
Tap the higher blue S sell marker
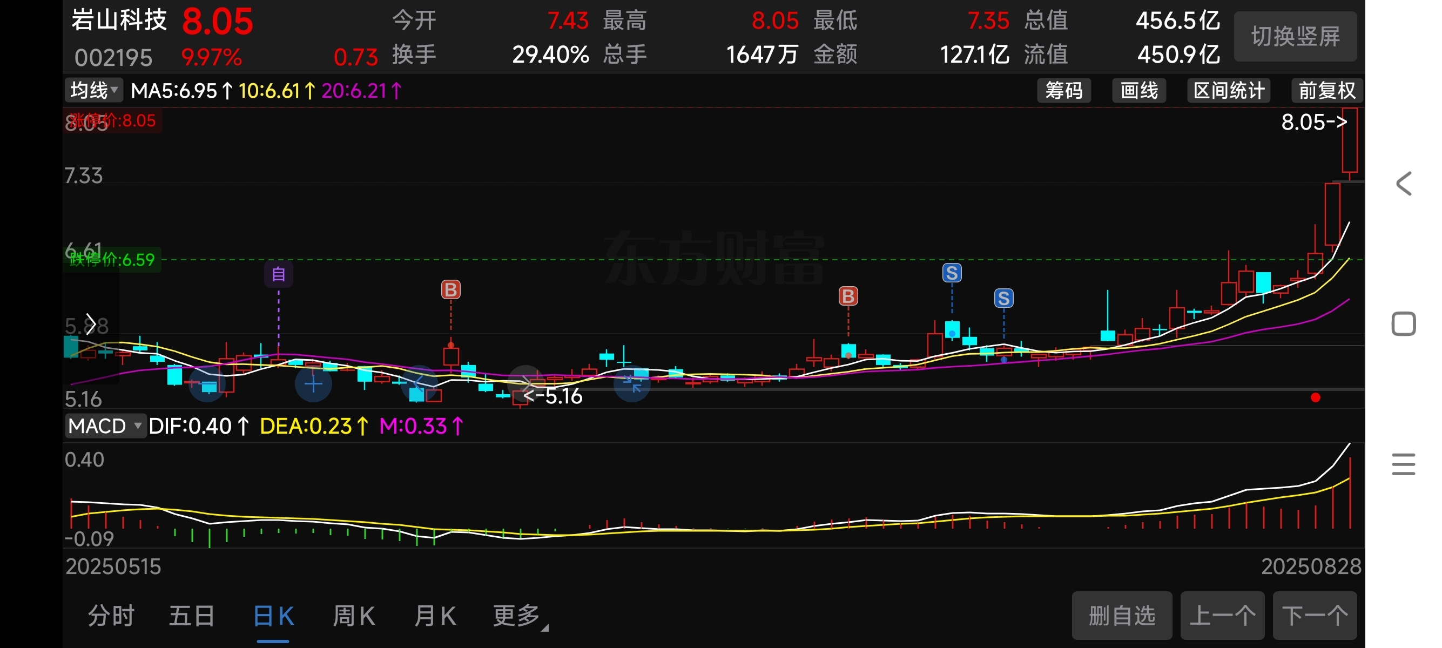pyautogui.click(x=952, y=273)
